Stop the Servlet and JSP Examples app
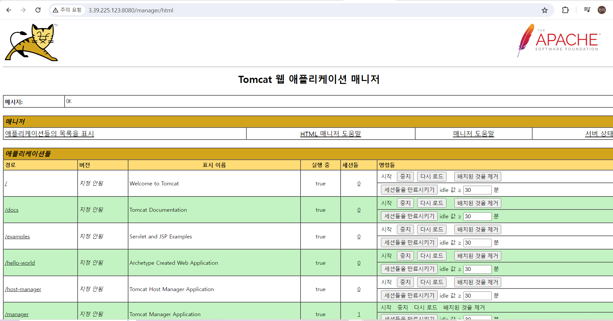 (405, 230)
